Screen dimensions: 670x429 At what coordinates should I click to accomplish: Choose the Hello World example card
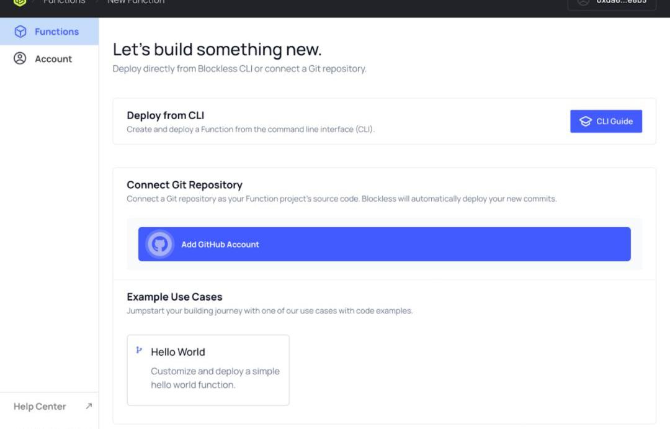tap(208, 370)
